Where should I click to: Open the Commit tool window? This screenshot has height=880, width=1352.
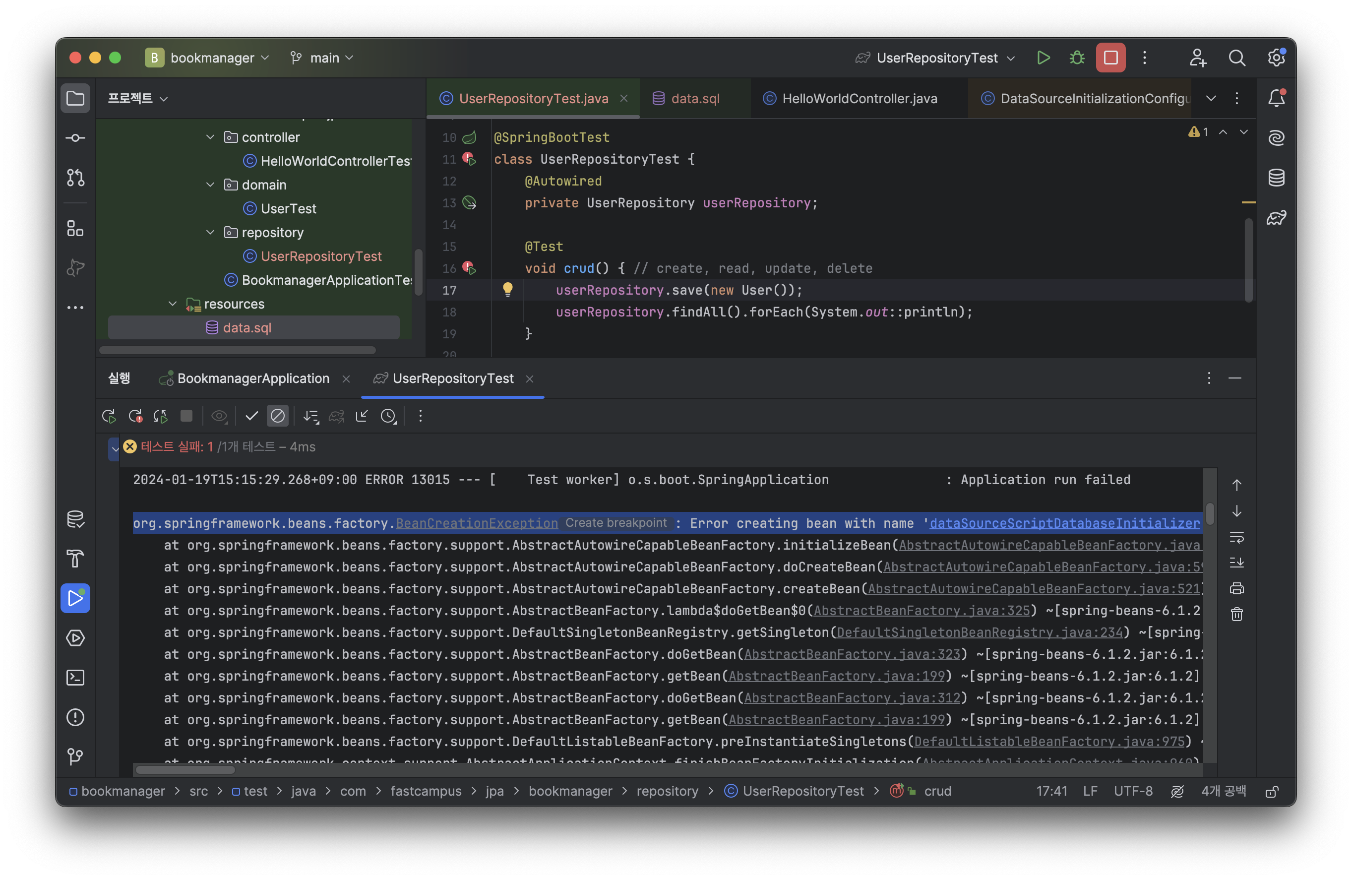(75, 138)
